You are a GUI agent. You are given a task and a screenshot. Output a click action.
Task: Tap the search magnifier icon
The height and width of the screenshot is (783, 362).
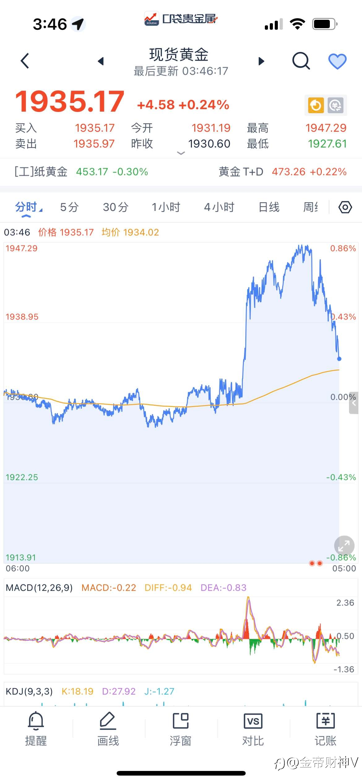[301, 61]
